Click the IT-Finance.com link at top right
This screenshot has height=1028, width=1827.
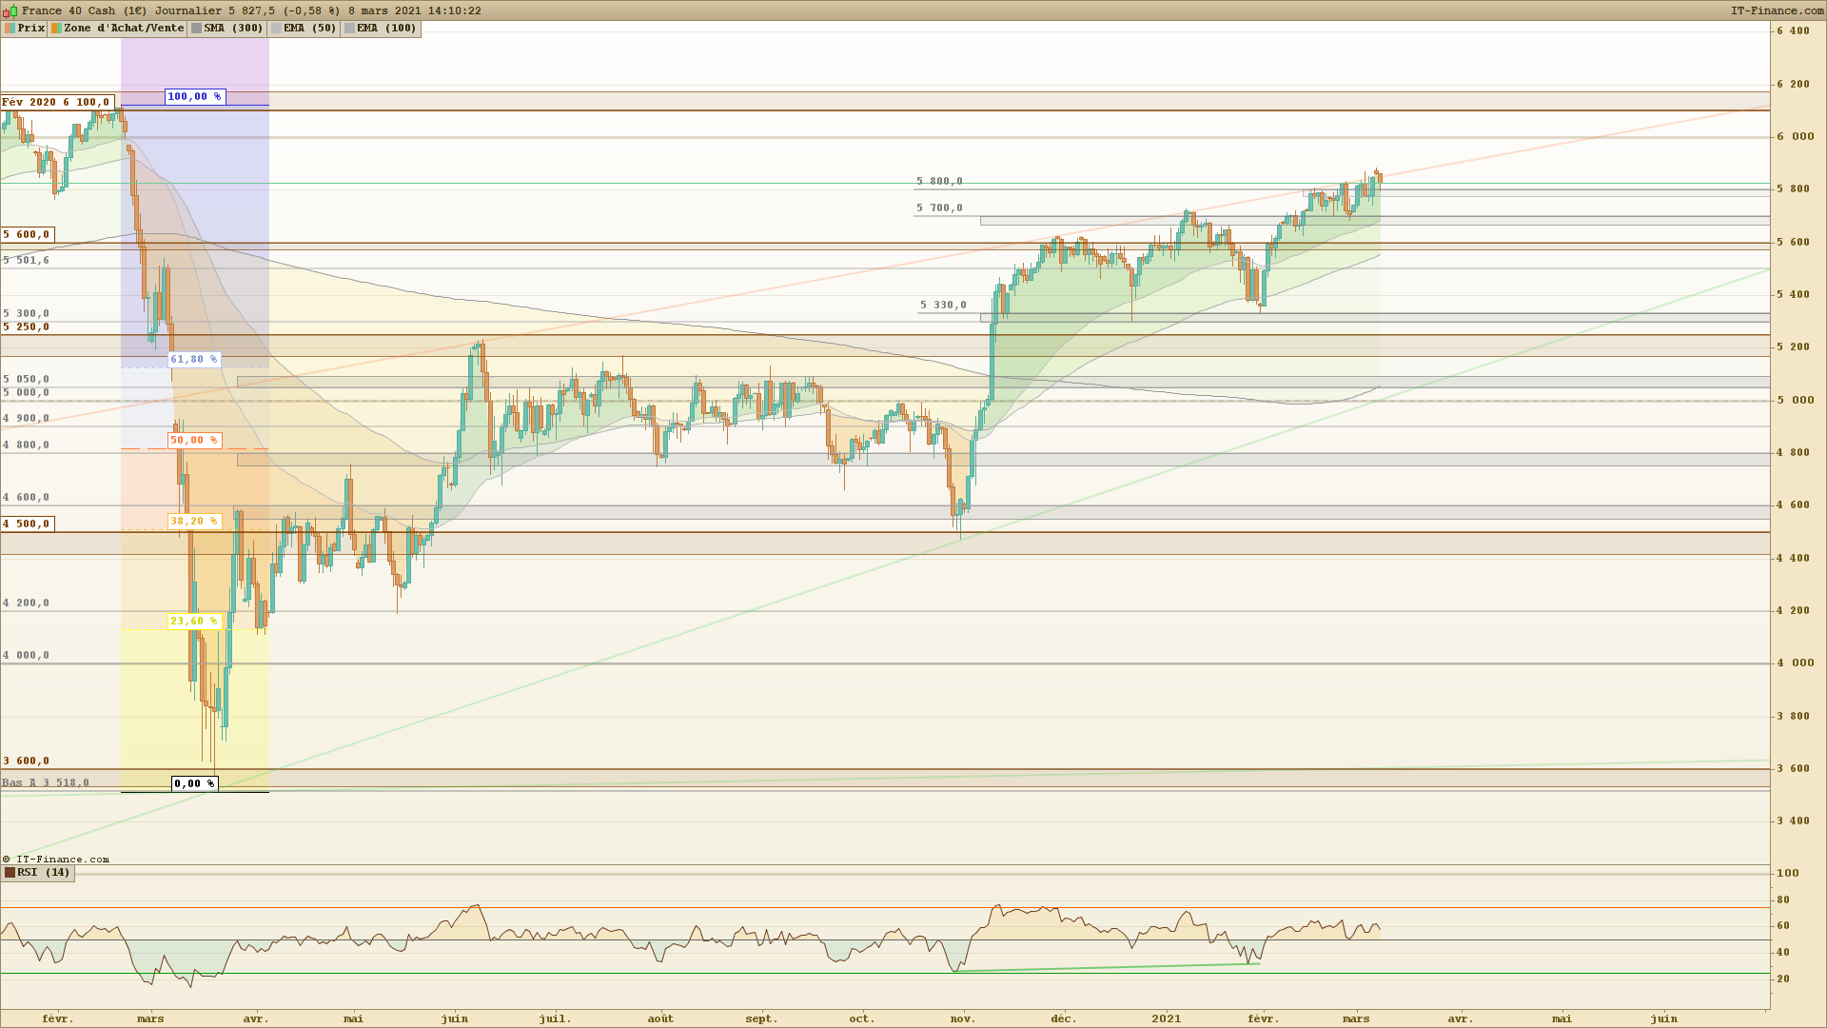point(1777,10)
